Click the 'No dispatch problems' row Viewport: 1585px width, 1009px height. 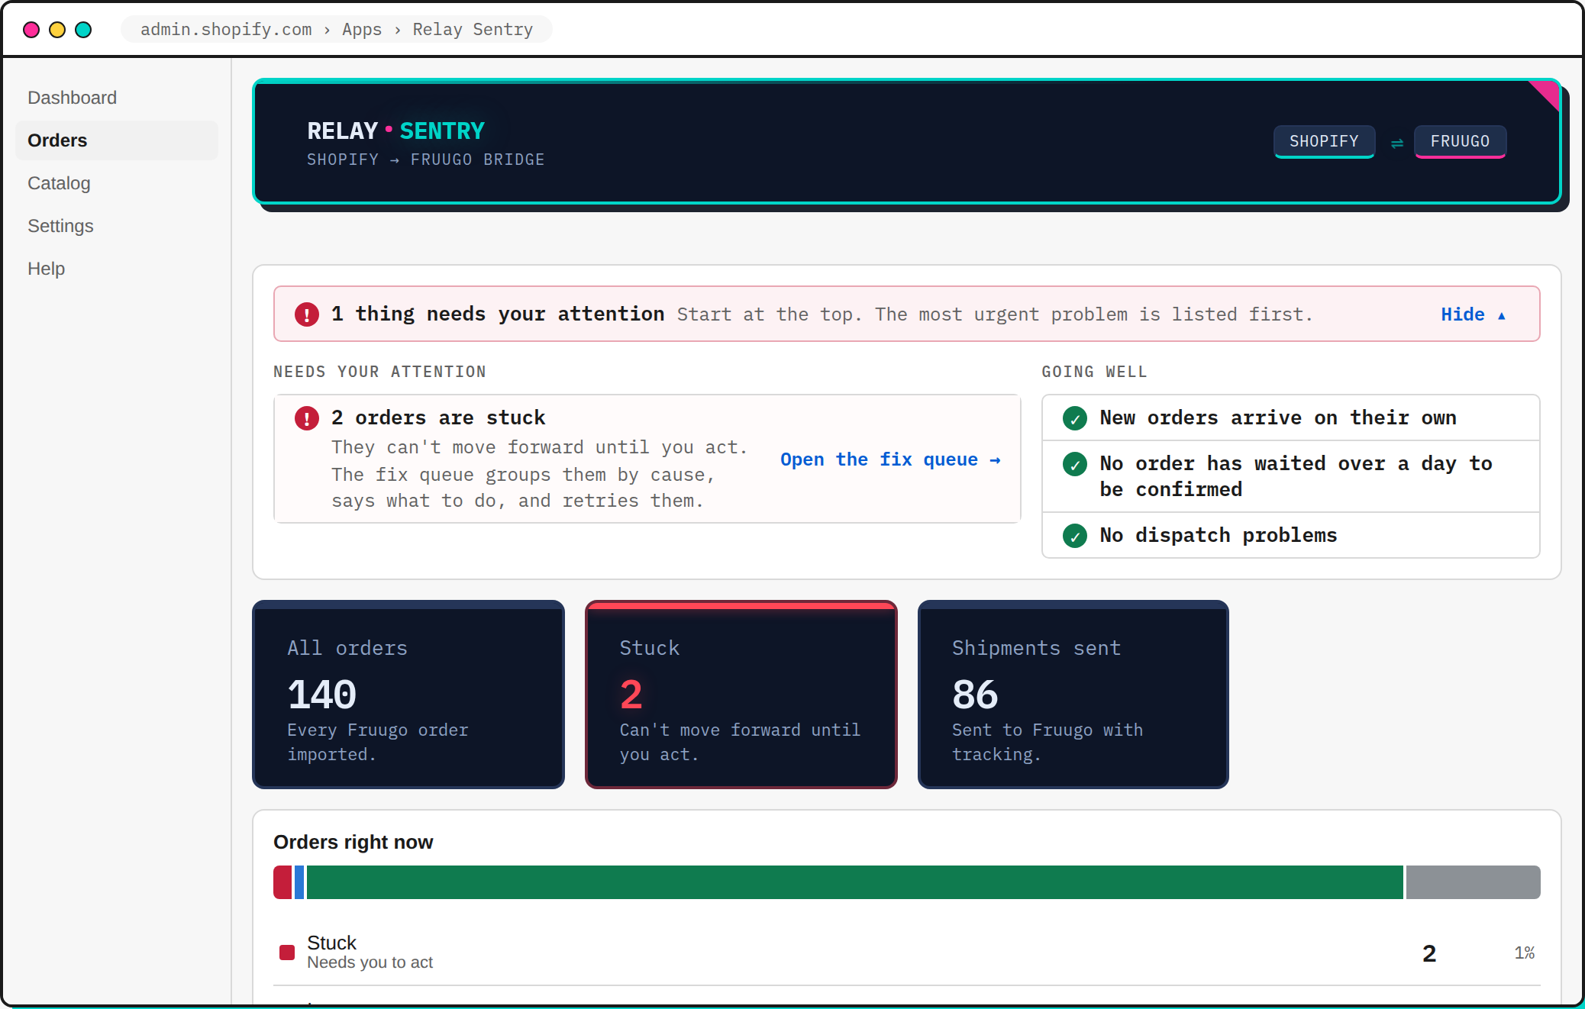1291,535
